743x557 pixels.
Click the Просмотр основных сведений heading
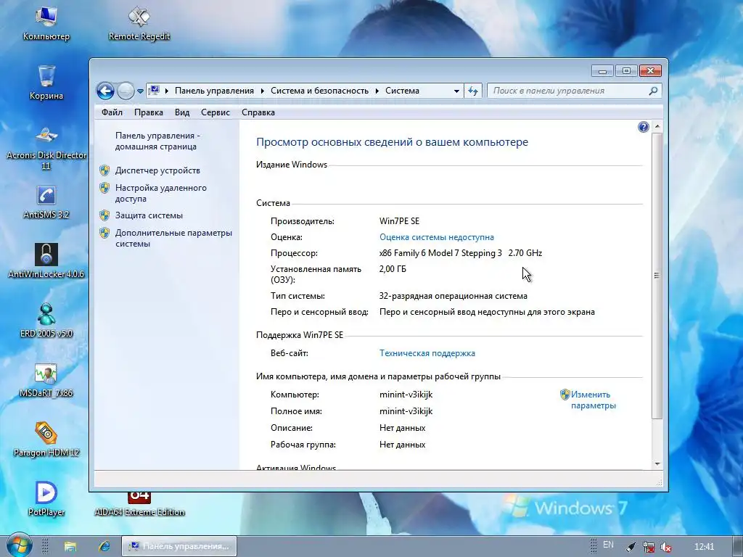point(392,142)
